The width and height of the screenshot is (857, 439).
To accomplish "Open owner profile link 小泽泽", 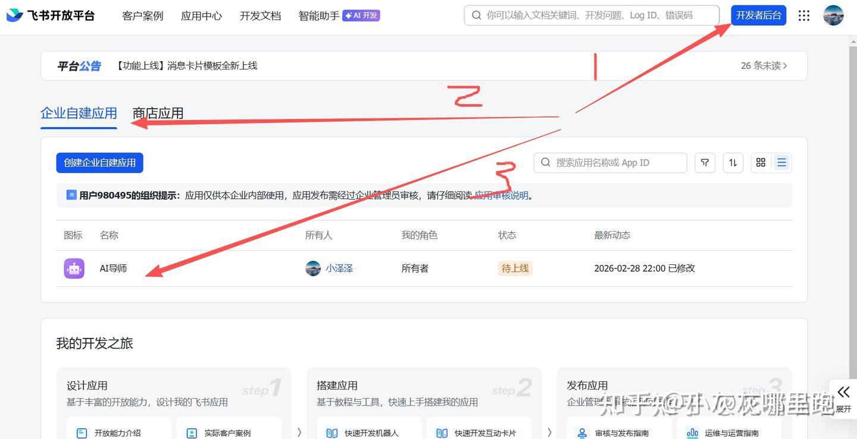I will pos(339,269).
